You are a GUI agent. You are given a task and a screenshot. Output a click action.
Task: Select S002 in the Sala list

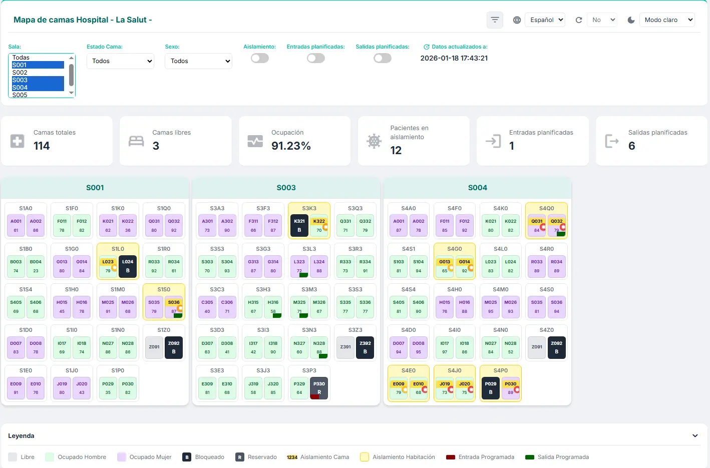tap(38, 73)
